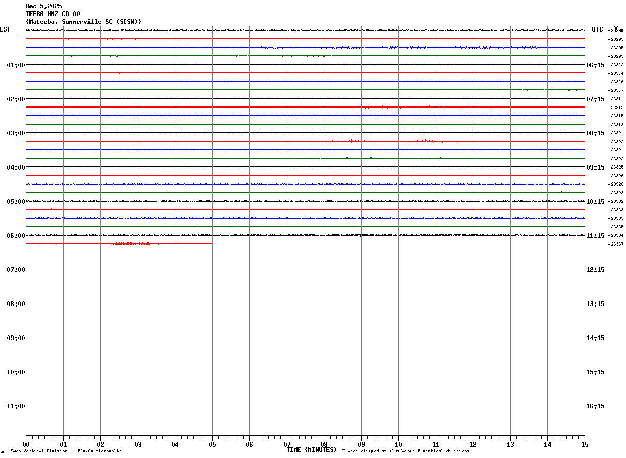
Task: Click the DC offset value '-23332'
Action: [616, 202]
